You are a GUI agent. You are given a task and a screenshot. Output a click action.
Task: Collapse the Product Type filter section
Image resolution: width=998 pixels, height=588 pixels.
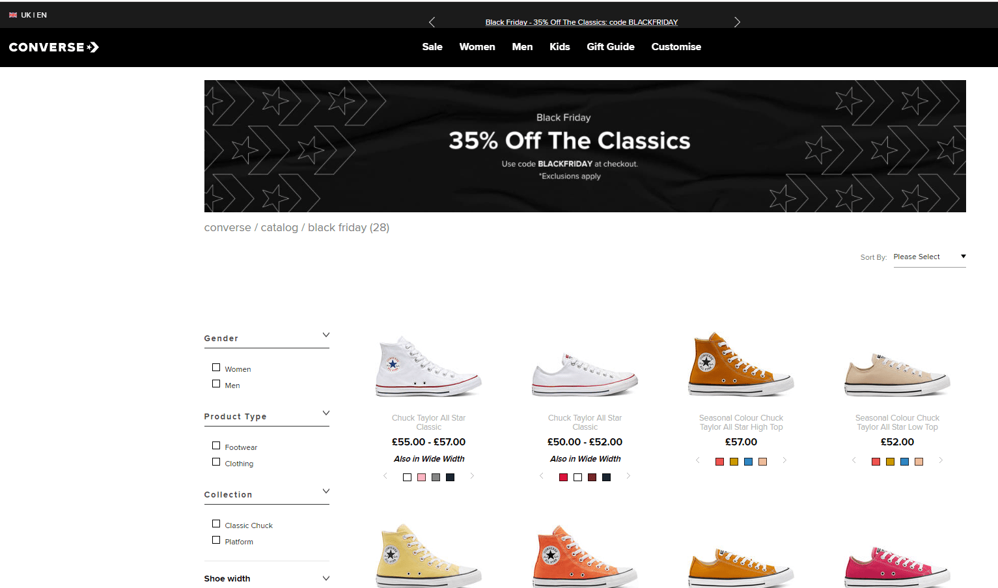[x=326, y=413]
